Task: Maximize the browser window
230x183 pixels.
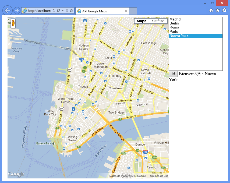Action: pyautogui.click(x=213, y=3)
